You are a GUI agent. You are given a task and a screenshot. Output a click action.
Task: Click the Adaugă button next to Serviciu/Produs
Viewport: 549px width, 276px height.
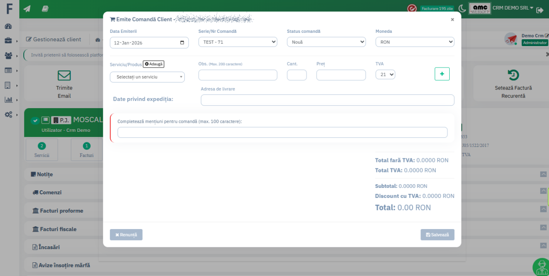click(154, 64)
